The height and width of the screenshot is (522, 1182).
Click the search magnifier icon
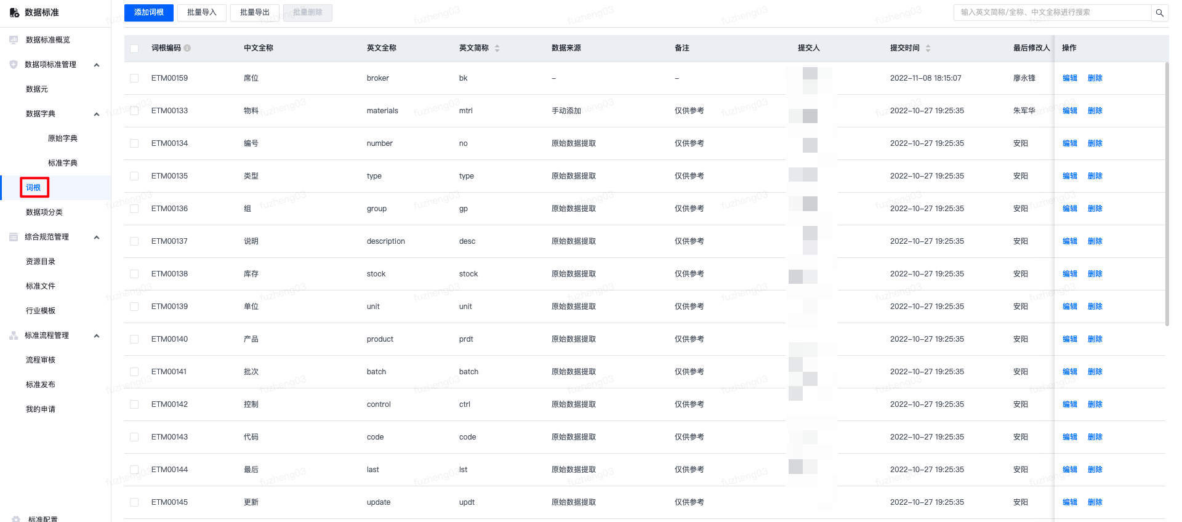click(1159, 12)
